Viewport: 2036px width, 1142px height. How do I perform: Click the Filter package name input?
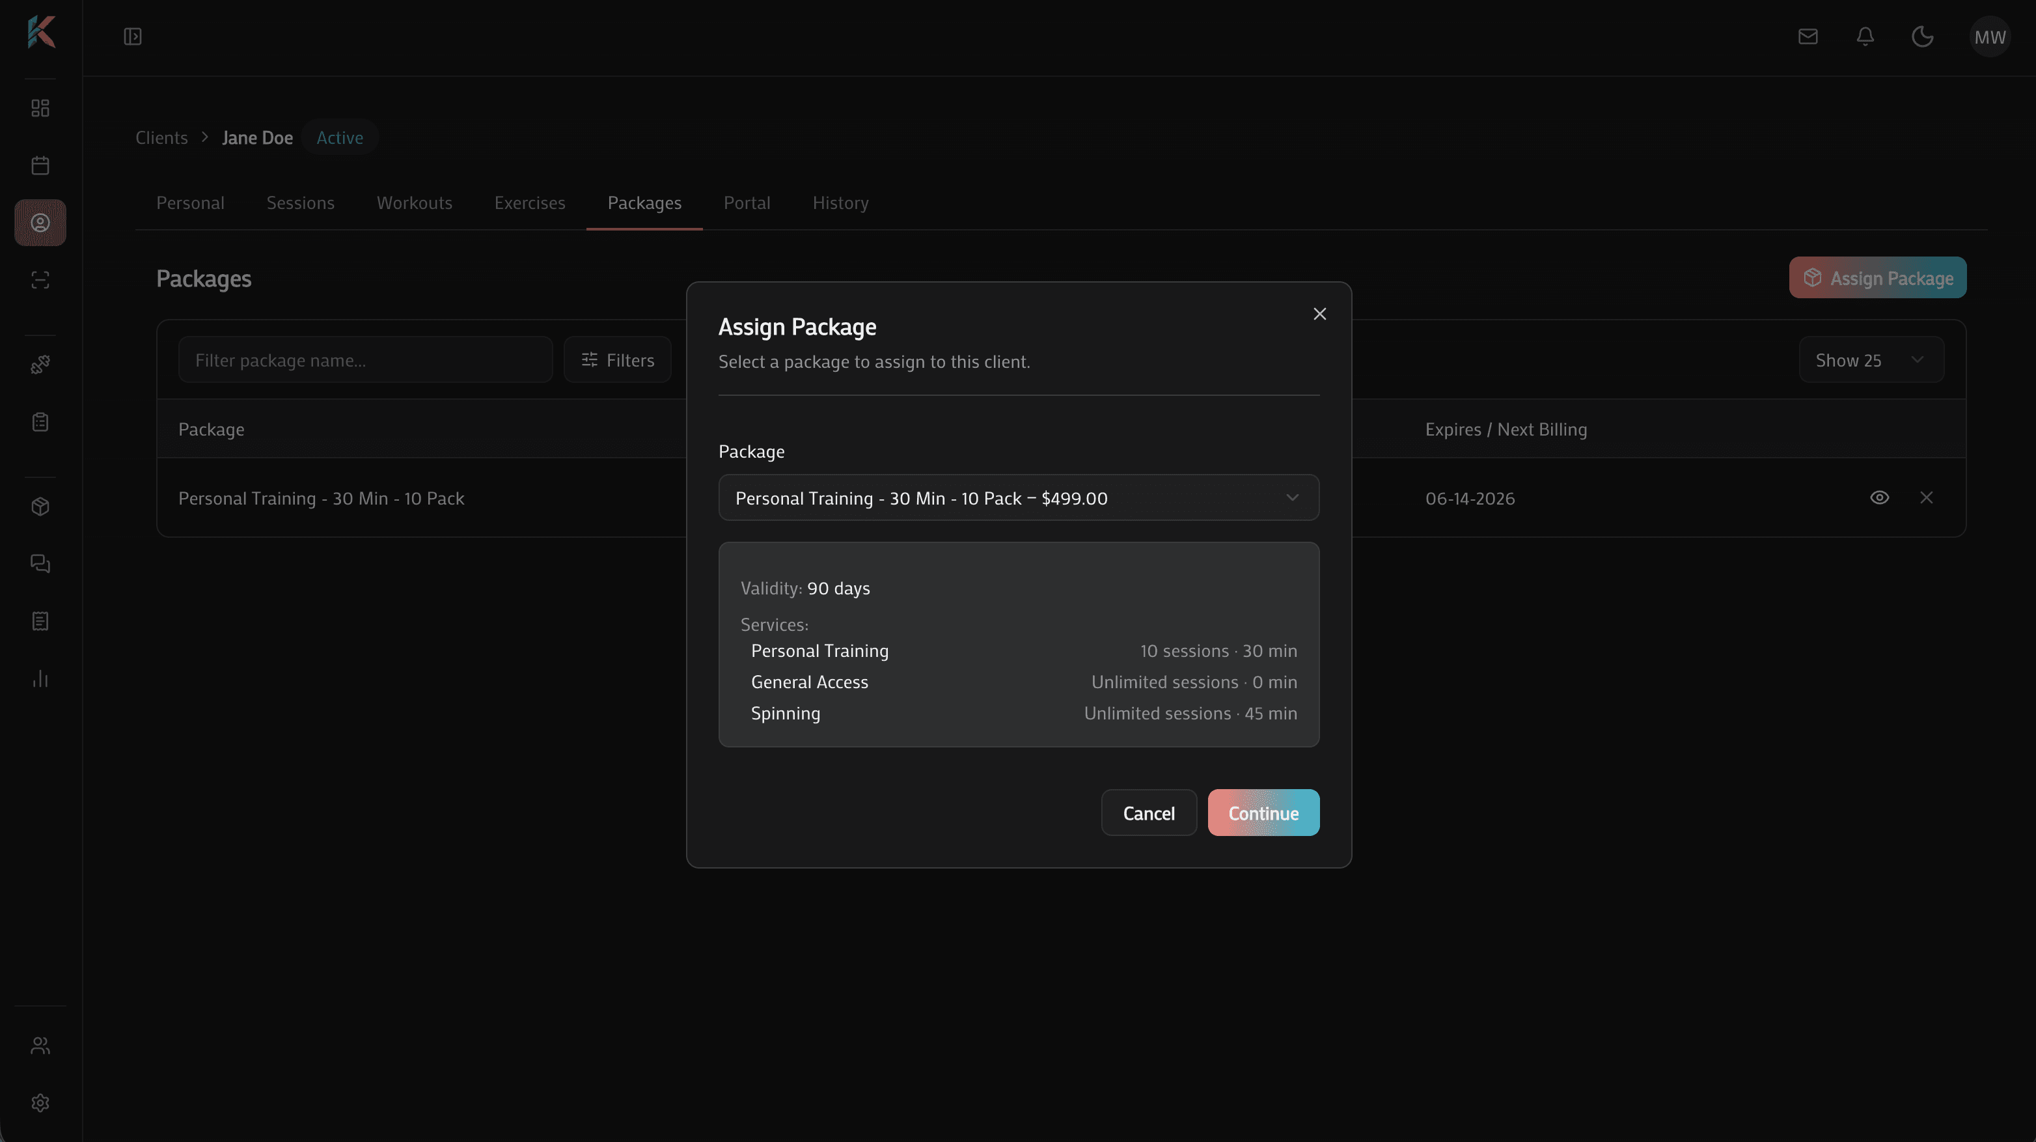point(365,360)
